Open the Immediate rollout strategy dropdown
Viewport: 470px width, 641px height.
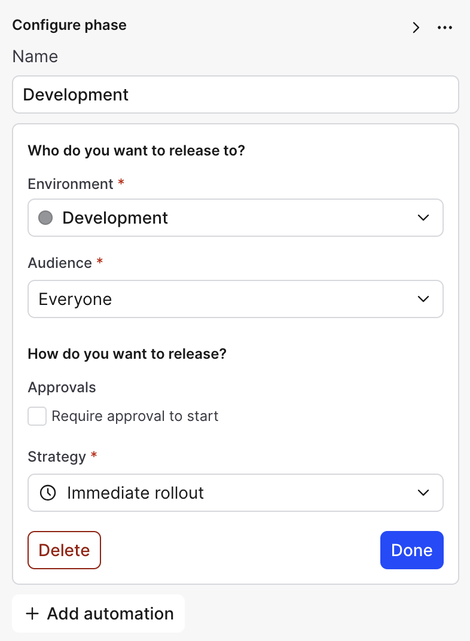click(x=235, y=493)
